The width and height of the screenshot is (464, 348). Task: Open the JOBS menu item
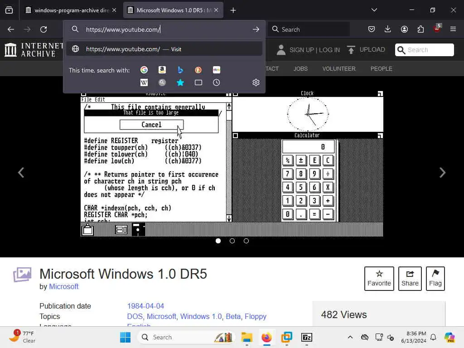point(300,69)
